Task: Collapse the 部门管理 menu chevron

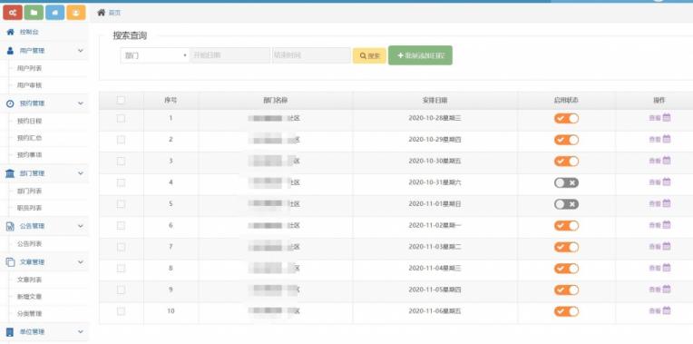Action: point(81,173)
